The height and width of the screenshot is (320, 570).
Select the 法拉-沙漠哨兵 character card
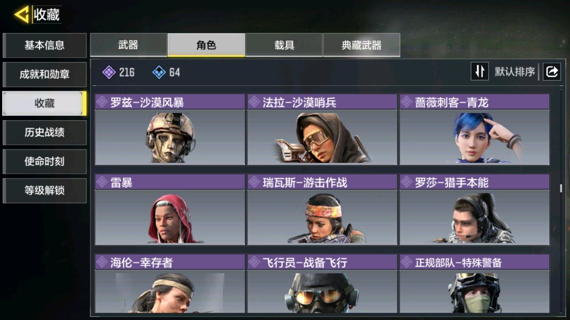[x=322, y=130]
